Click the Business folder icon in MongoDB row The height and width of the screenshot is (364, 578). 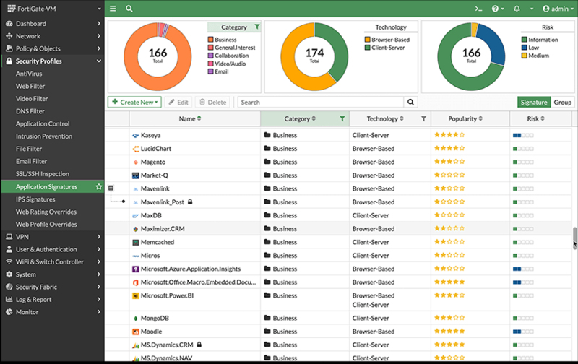pyautogui.click(x=267, y=318)
